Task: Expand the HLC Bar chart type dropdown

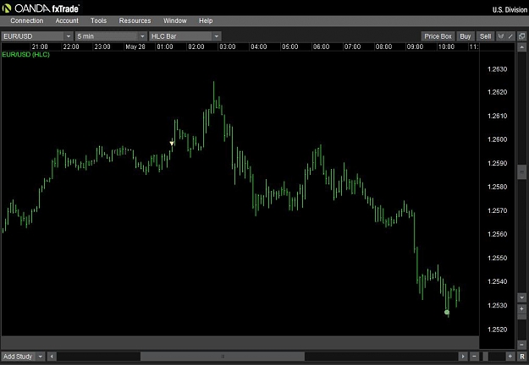Action: click(x=217, y=36)
